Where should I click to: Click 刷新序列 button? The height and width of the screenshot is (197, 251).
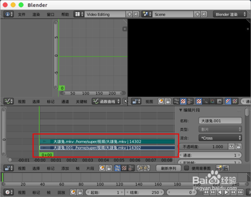pyautogui.click(x=169, y=168)
